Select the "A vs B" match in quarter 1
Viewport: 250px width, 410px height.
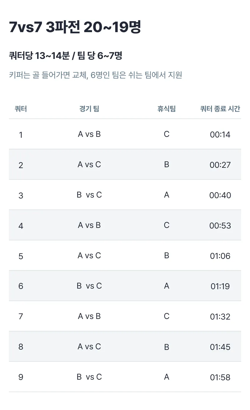coord(89,134)
